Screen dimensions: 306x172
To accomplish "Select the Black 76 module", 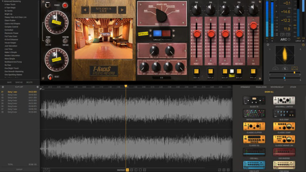I will tap(254, 101).
